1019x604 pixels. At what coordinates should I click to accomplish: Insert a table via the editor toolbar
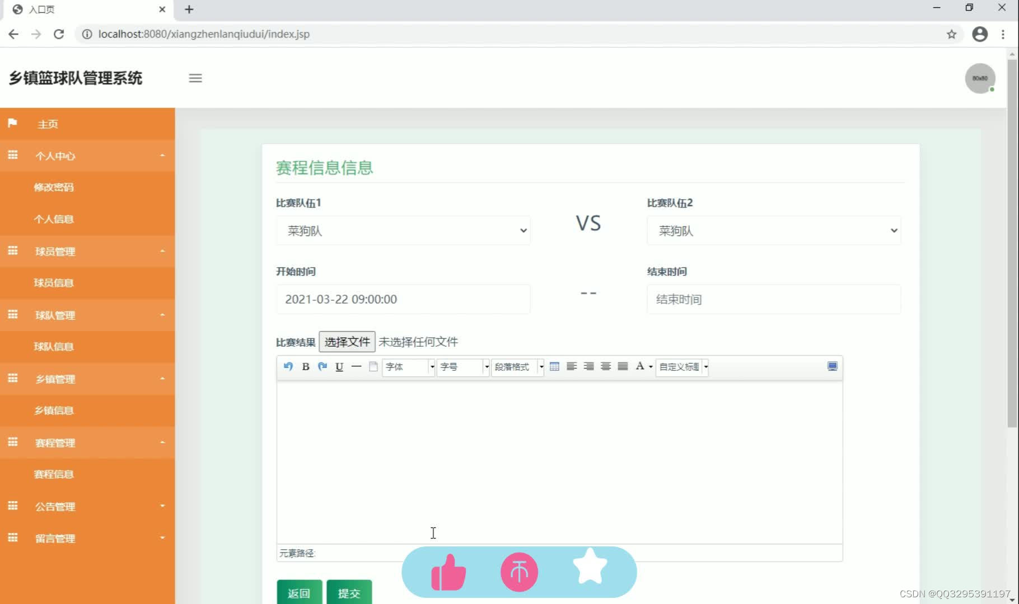tap(554, 366)
